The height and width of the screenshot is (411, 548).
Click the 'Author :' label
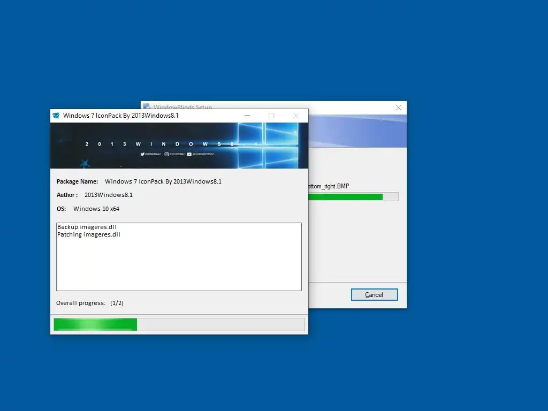(67, 195)
